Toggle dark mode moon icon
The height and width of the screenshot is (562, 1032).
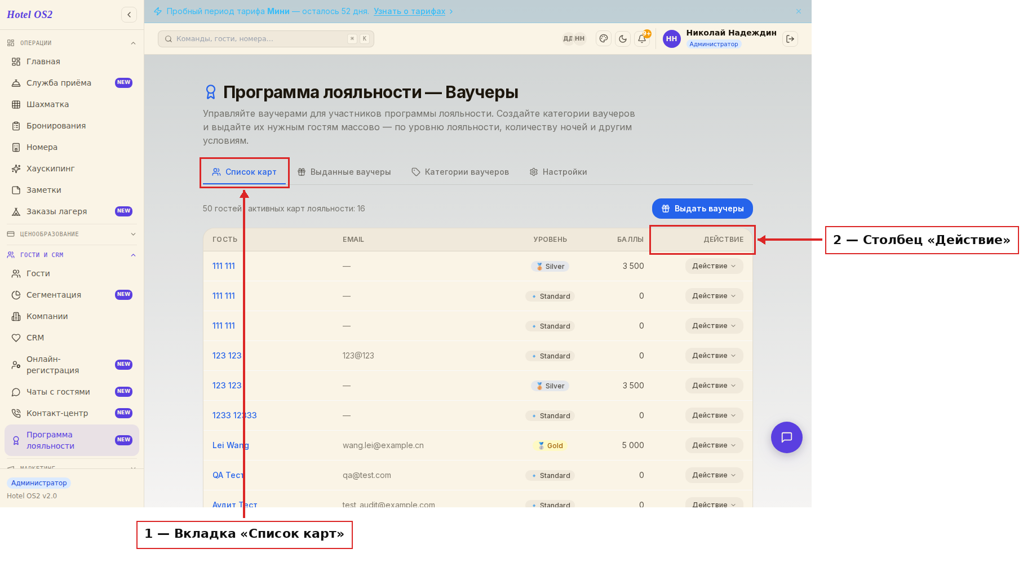coord(623,39)
